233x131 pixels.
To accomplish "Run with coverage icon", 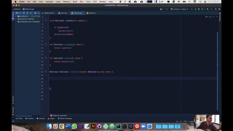I will click(199, 9).
